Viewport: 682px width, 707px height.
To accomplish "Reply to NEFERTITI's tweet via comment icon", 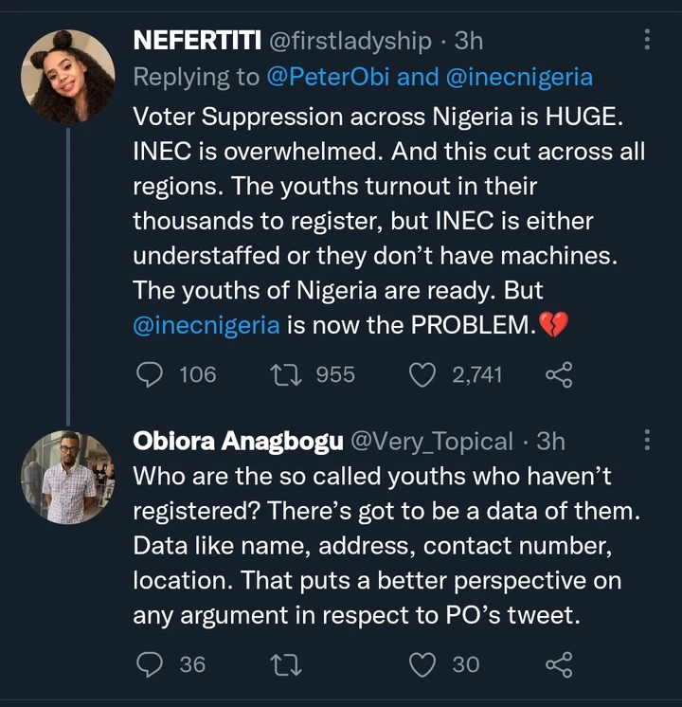I will 150,375.
